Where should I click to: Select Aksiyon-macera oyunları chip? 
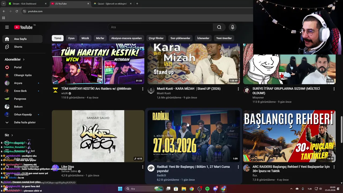126,38
